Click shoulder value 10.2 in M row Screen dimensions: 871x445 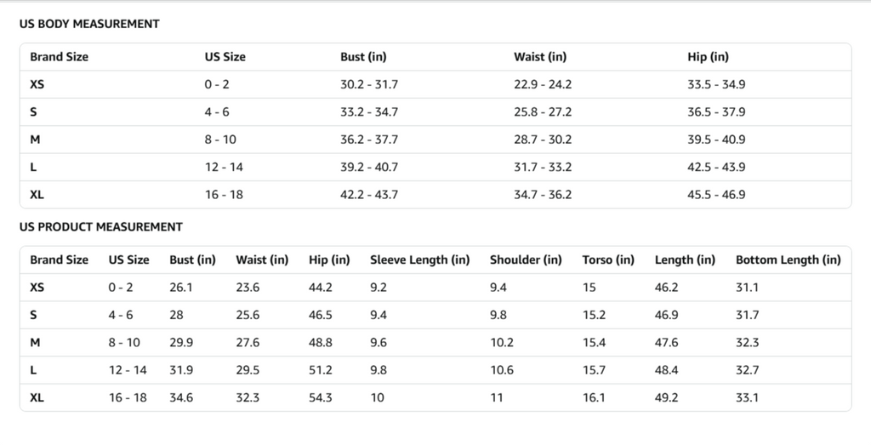502,343
